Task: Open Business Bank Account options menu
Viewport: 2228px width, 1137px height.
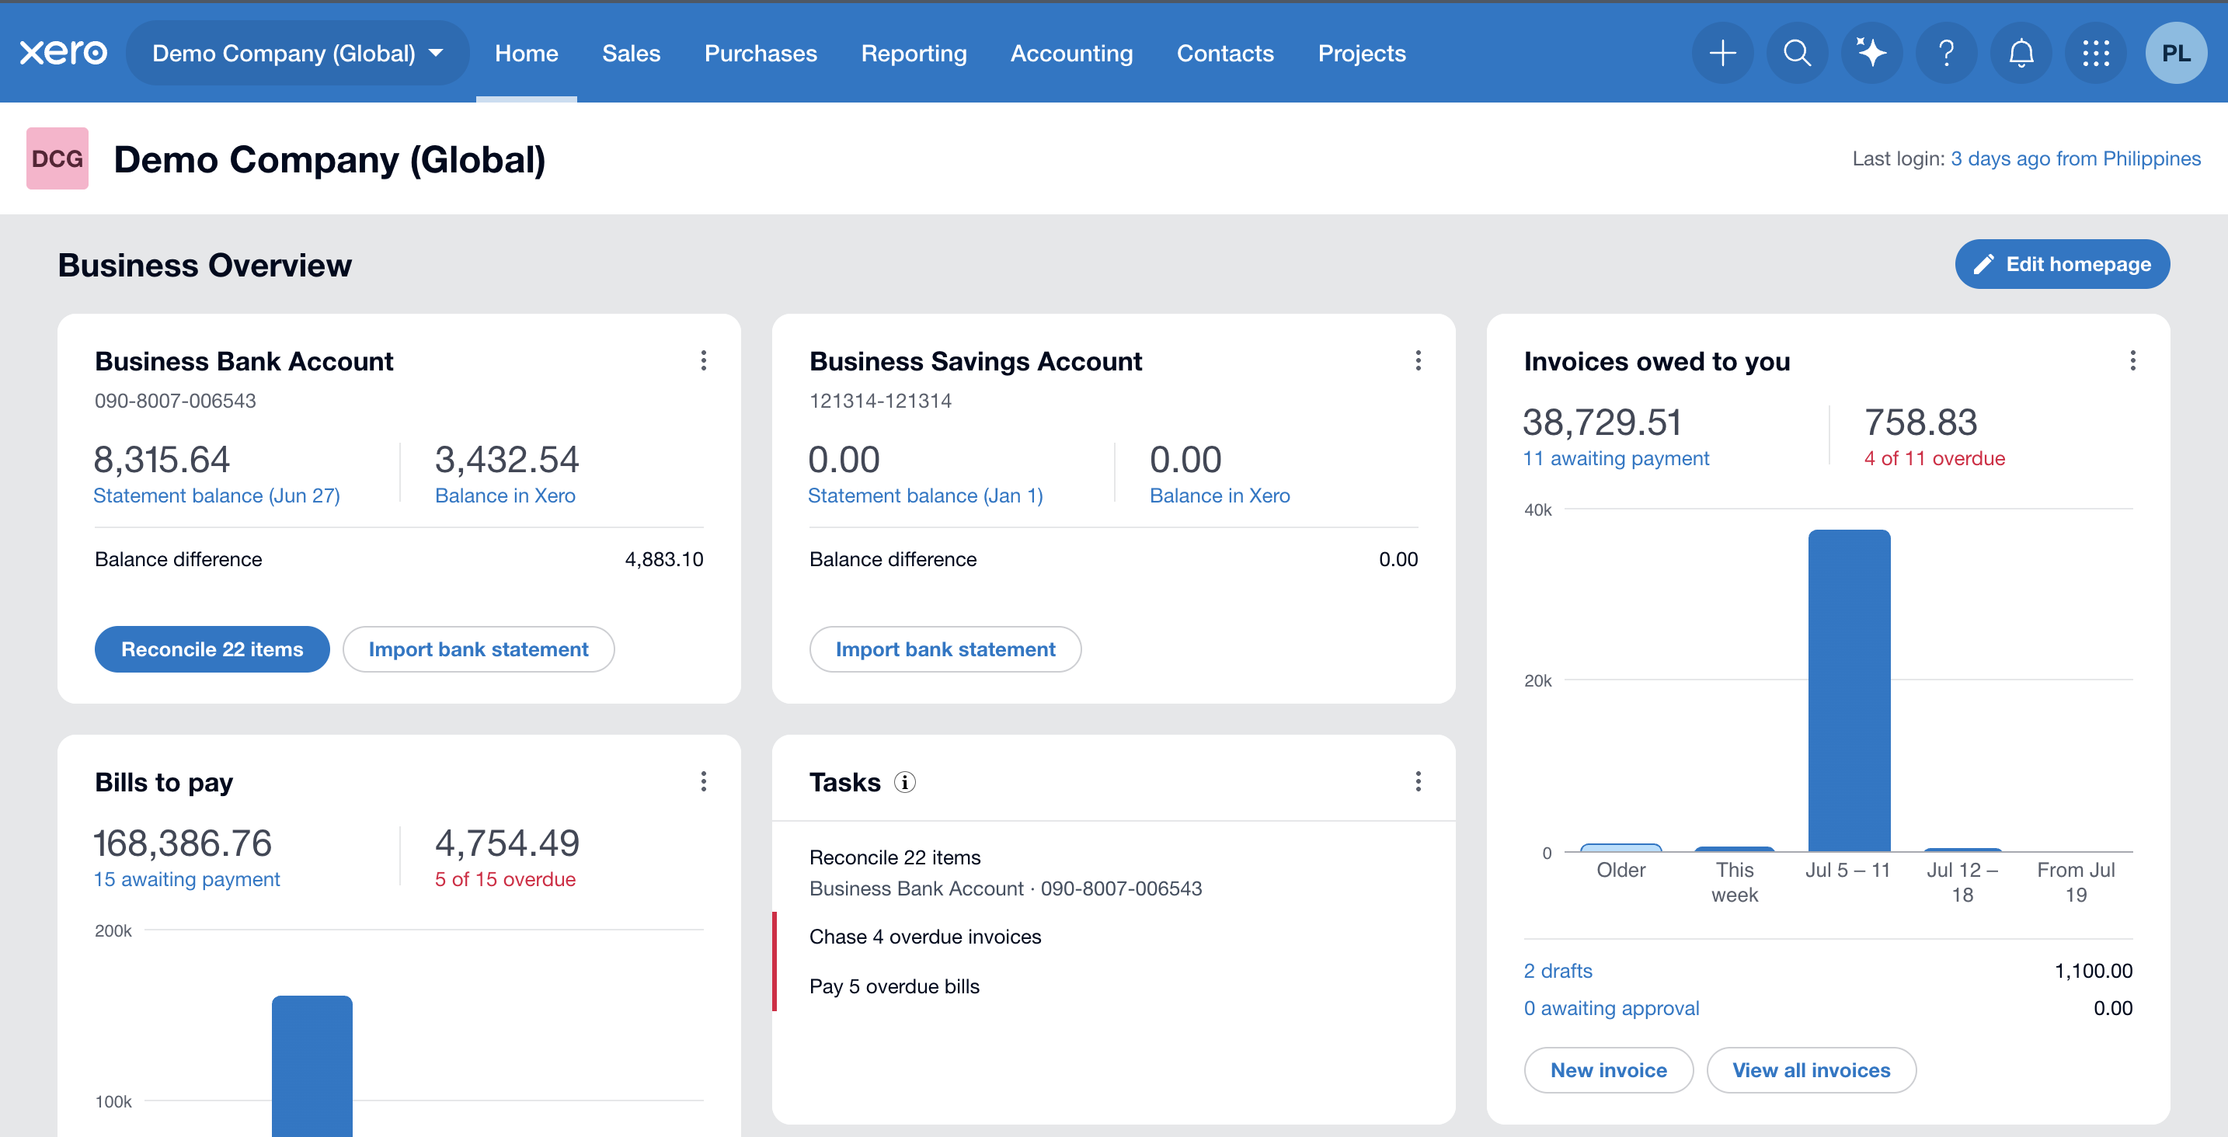Action: (703, 360)
